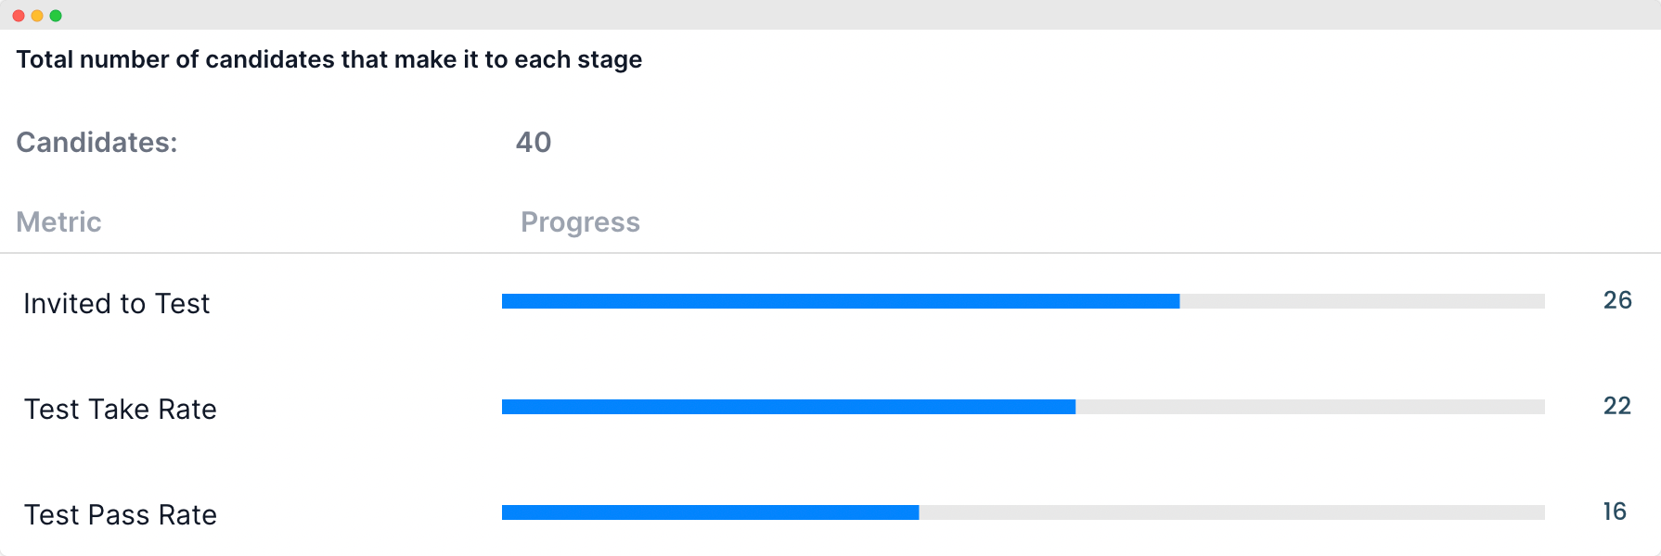Click the yellow minimize window button
The height and width of the screenshot is (556, 1661).
coord(37,16)
